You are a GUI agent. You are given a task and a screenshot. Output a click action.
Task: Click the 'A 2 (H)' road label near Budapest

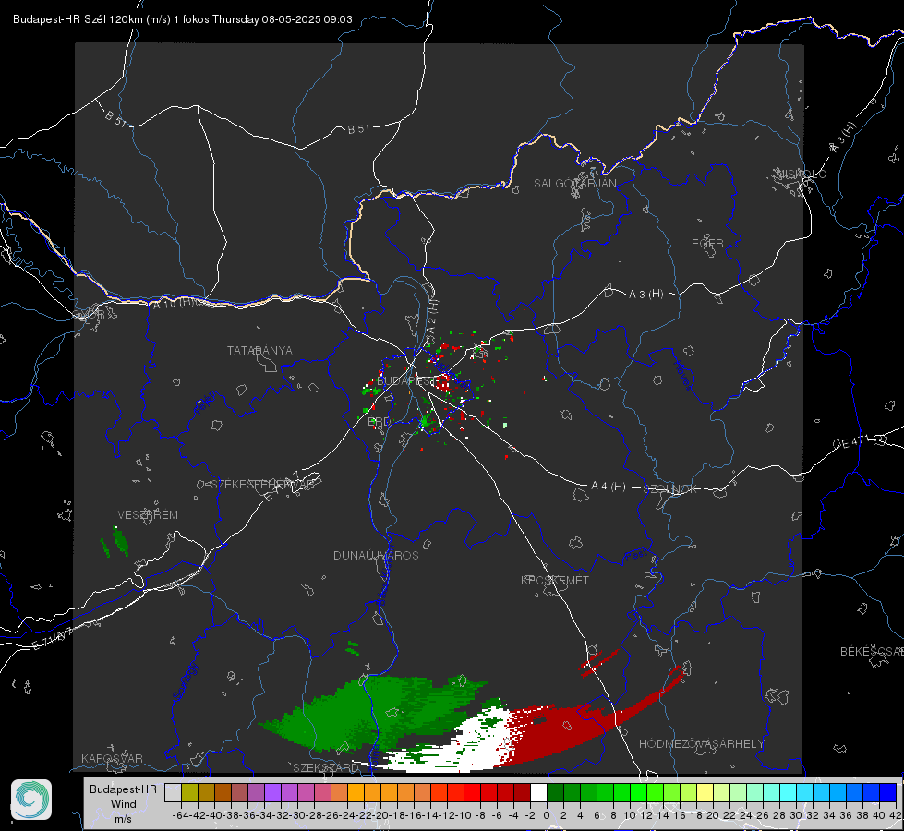pyautogui.click(x=432, y=318)
